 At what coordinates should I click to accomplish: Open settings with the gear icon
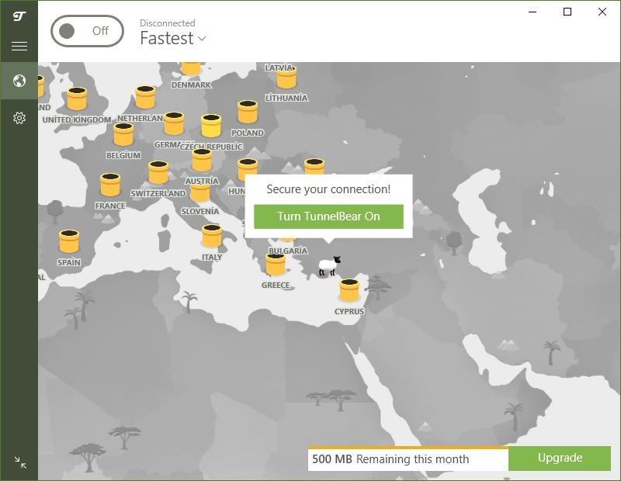(x=19, y=118)
